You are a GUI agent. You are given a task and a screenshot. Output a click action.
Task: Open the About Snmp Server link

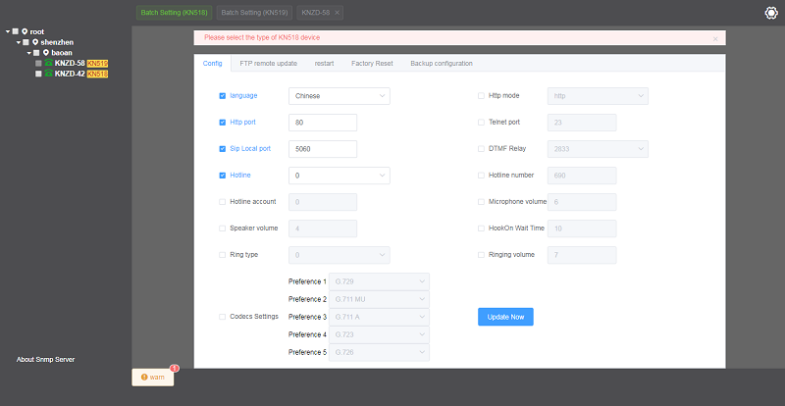click(x=45, y=359)
